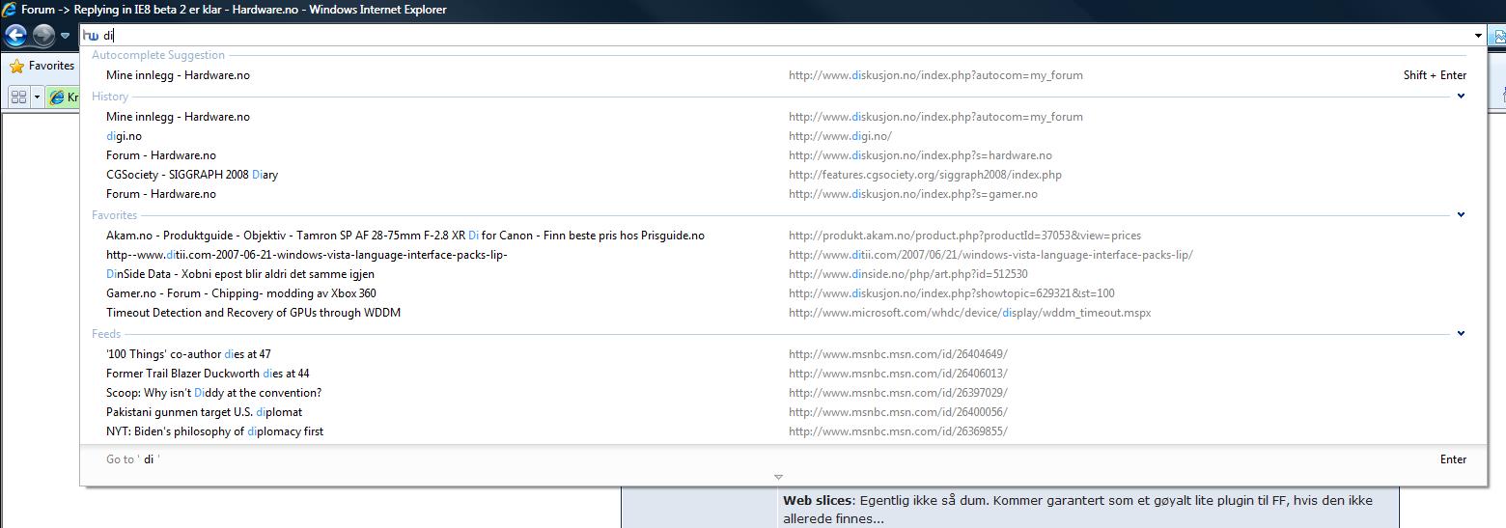The image size is (1506, 528).
Task: Click the Internet Explorer logo in title bar
Action: point(10,10)
